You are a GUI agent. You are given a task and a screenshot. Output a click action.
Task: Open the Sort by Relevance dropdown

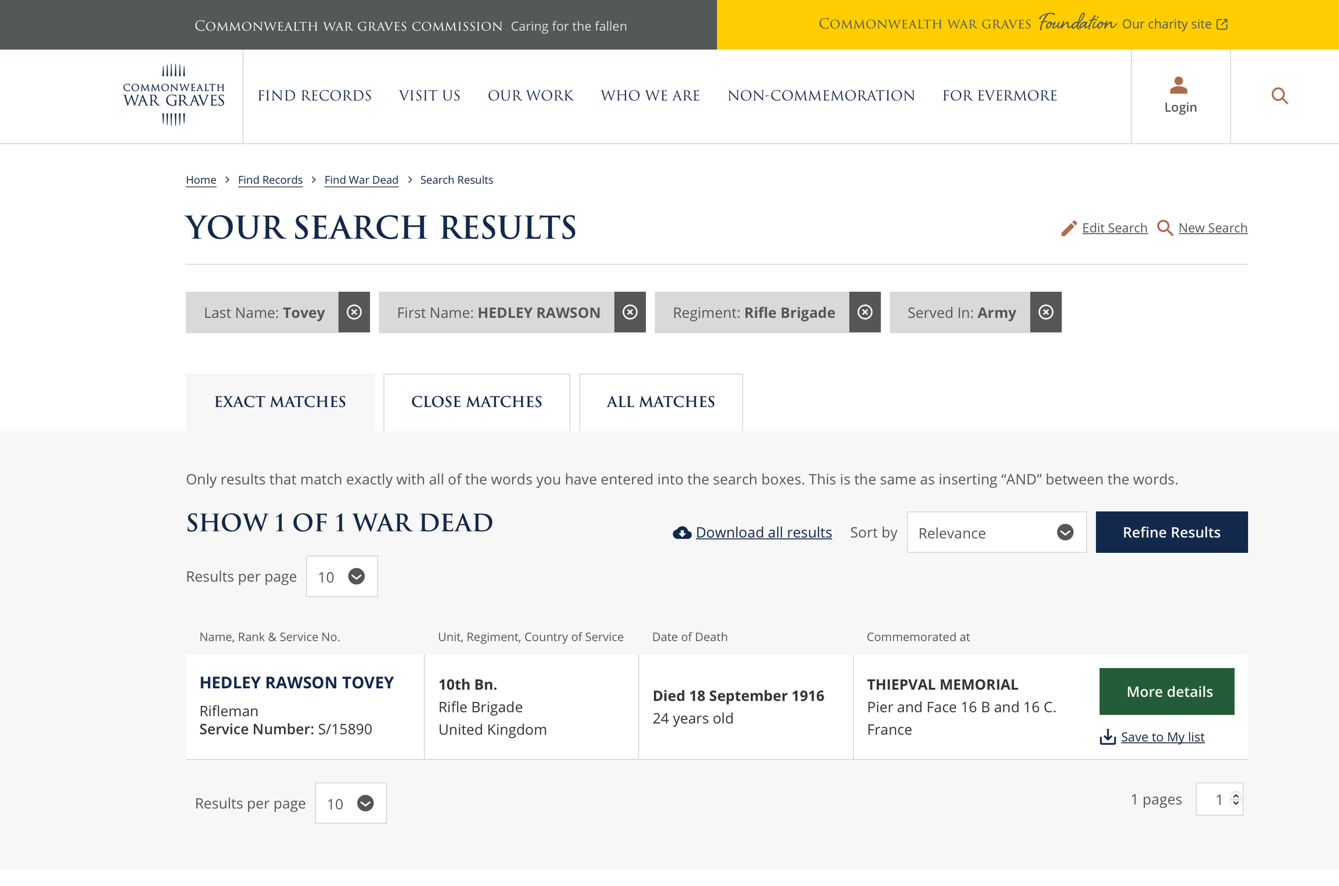coord(996,532)
